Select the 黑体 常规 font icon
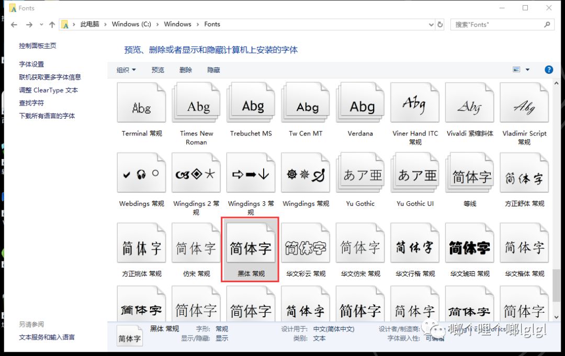This screenshot has width=565, height=356. (251, 243)
